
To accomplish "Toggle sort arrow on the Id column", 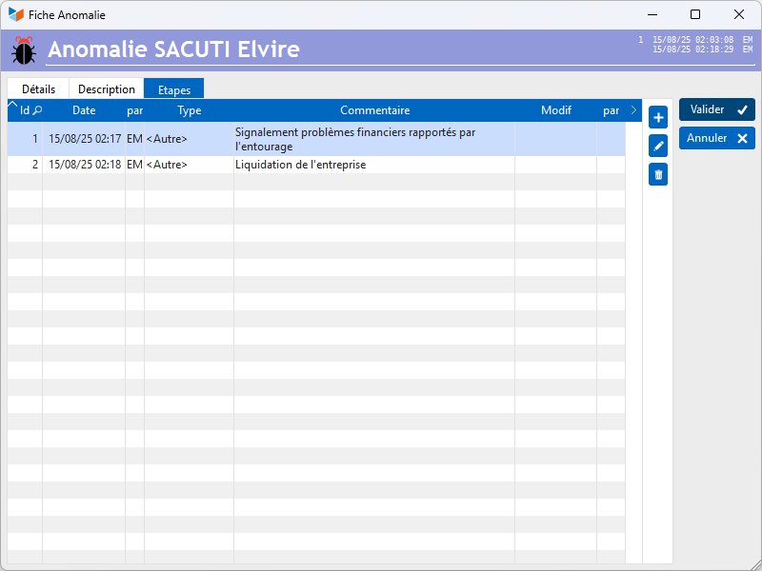I will 13,105.
